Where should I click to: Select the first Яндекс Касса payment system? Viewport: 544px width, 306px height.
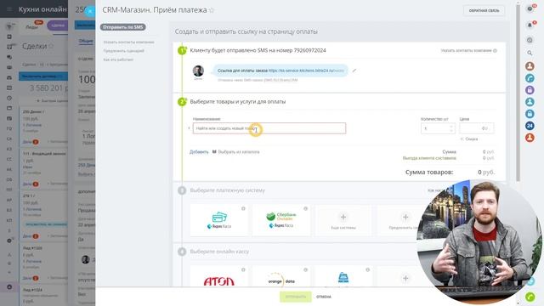click(x=219, y=220)
